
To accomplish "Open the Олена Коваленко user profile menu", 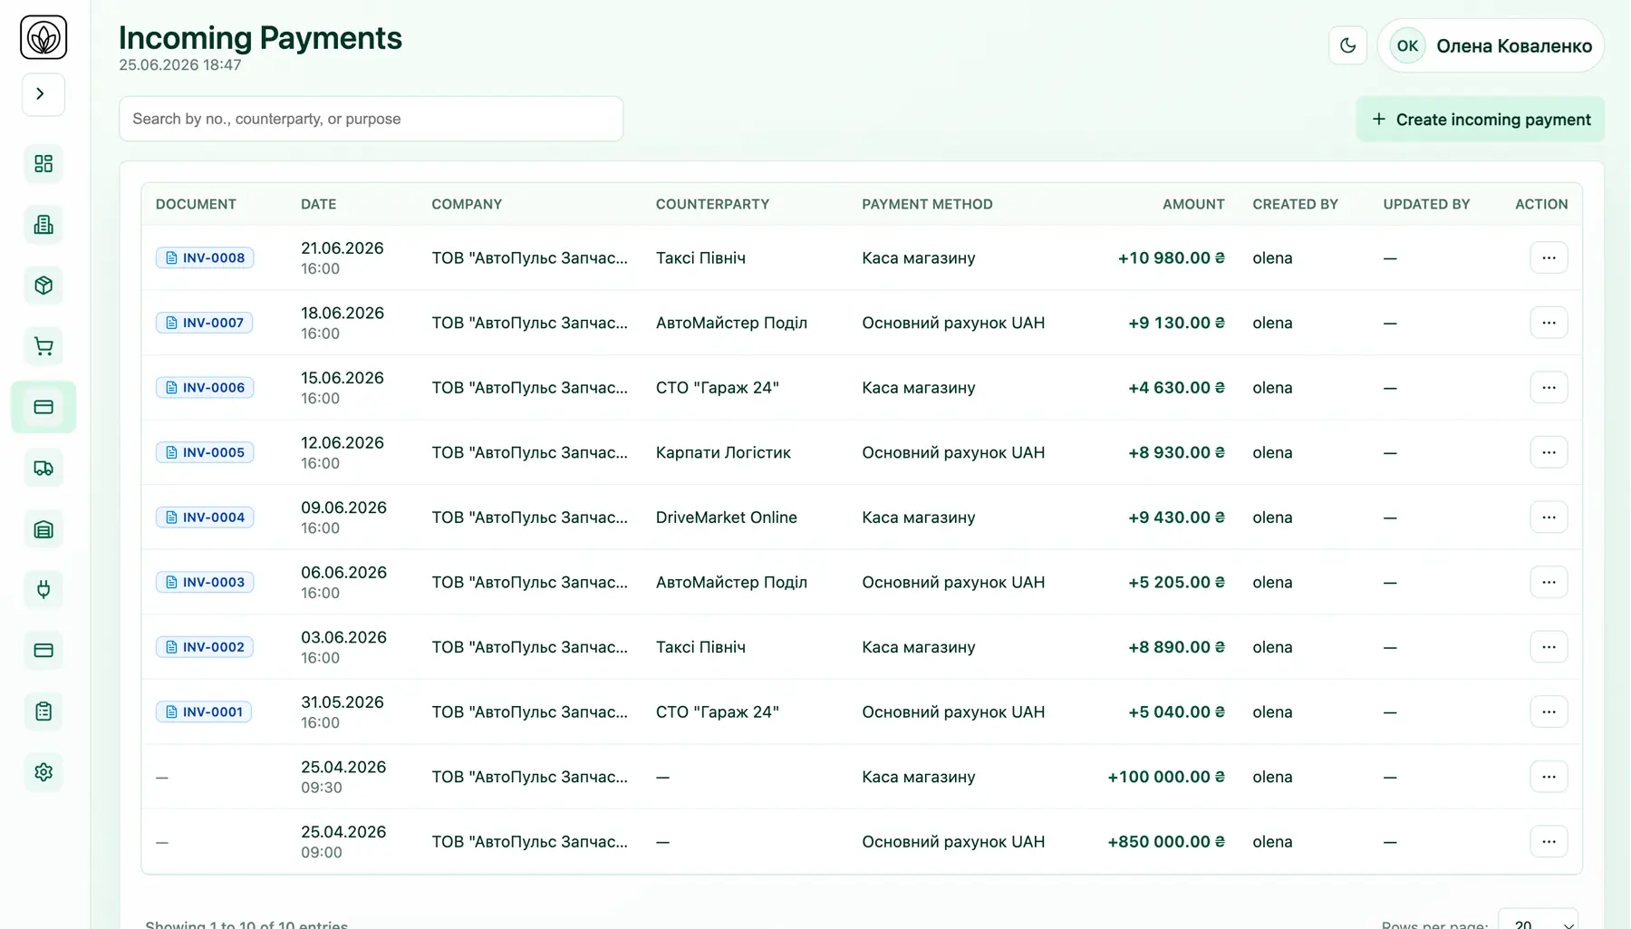I will (x=1491, y=45).
